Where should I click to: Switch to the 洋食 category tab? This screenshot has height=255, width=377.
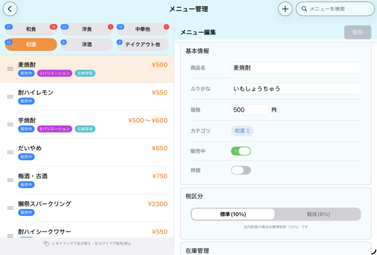87,29
